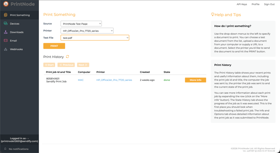Screen dimensions: 280x153
Task: Click the 'No notifications' text
Action: click(x=18, y=149)
